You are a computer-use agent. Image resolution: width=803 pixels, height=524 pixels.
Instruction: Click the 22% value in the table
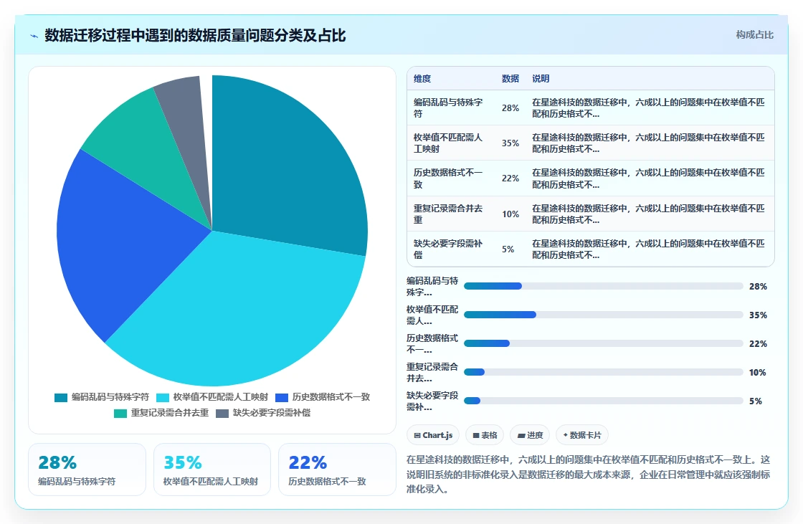point(510,178)
